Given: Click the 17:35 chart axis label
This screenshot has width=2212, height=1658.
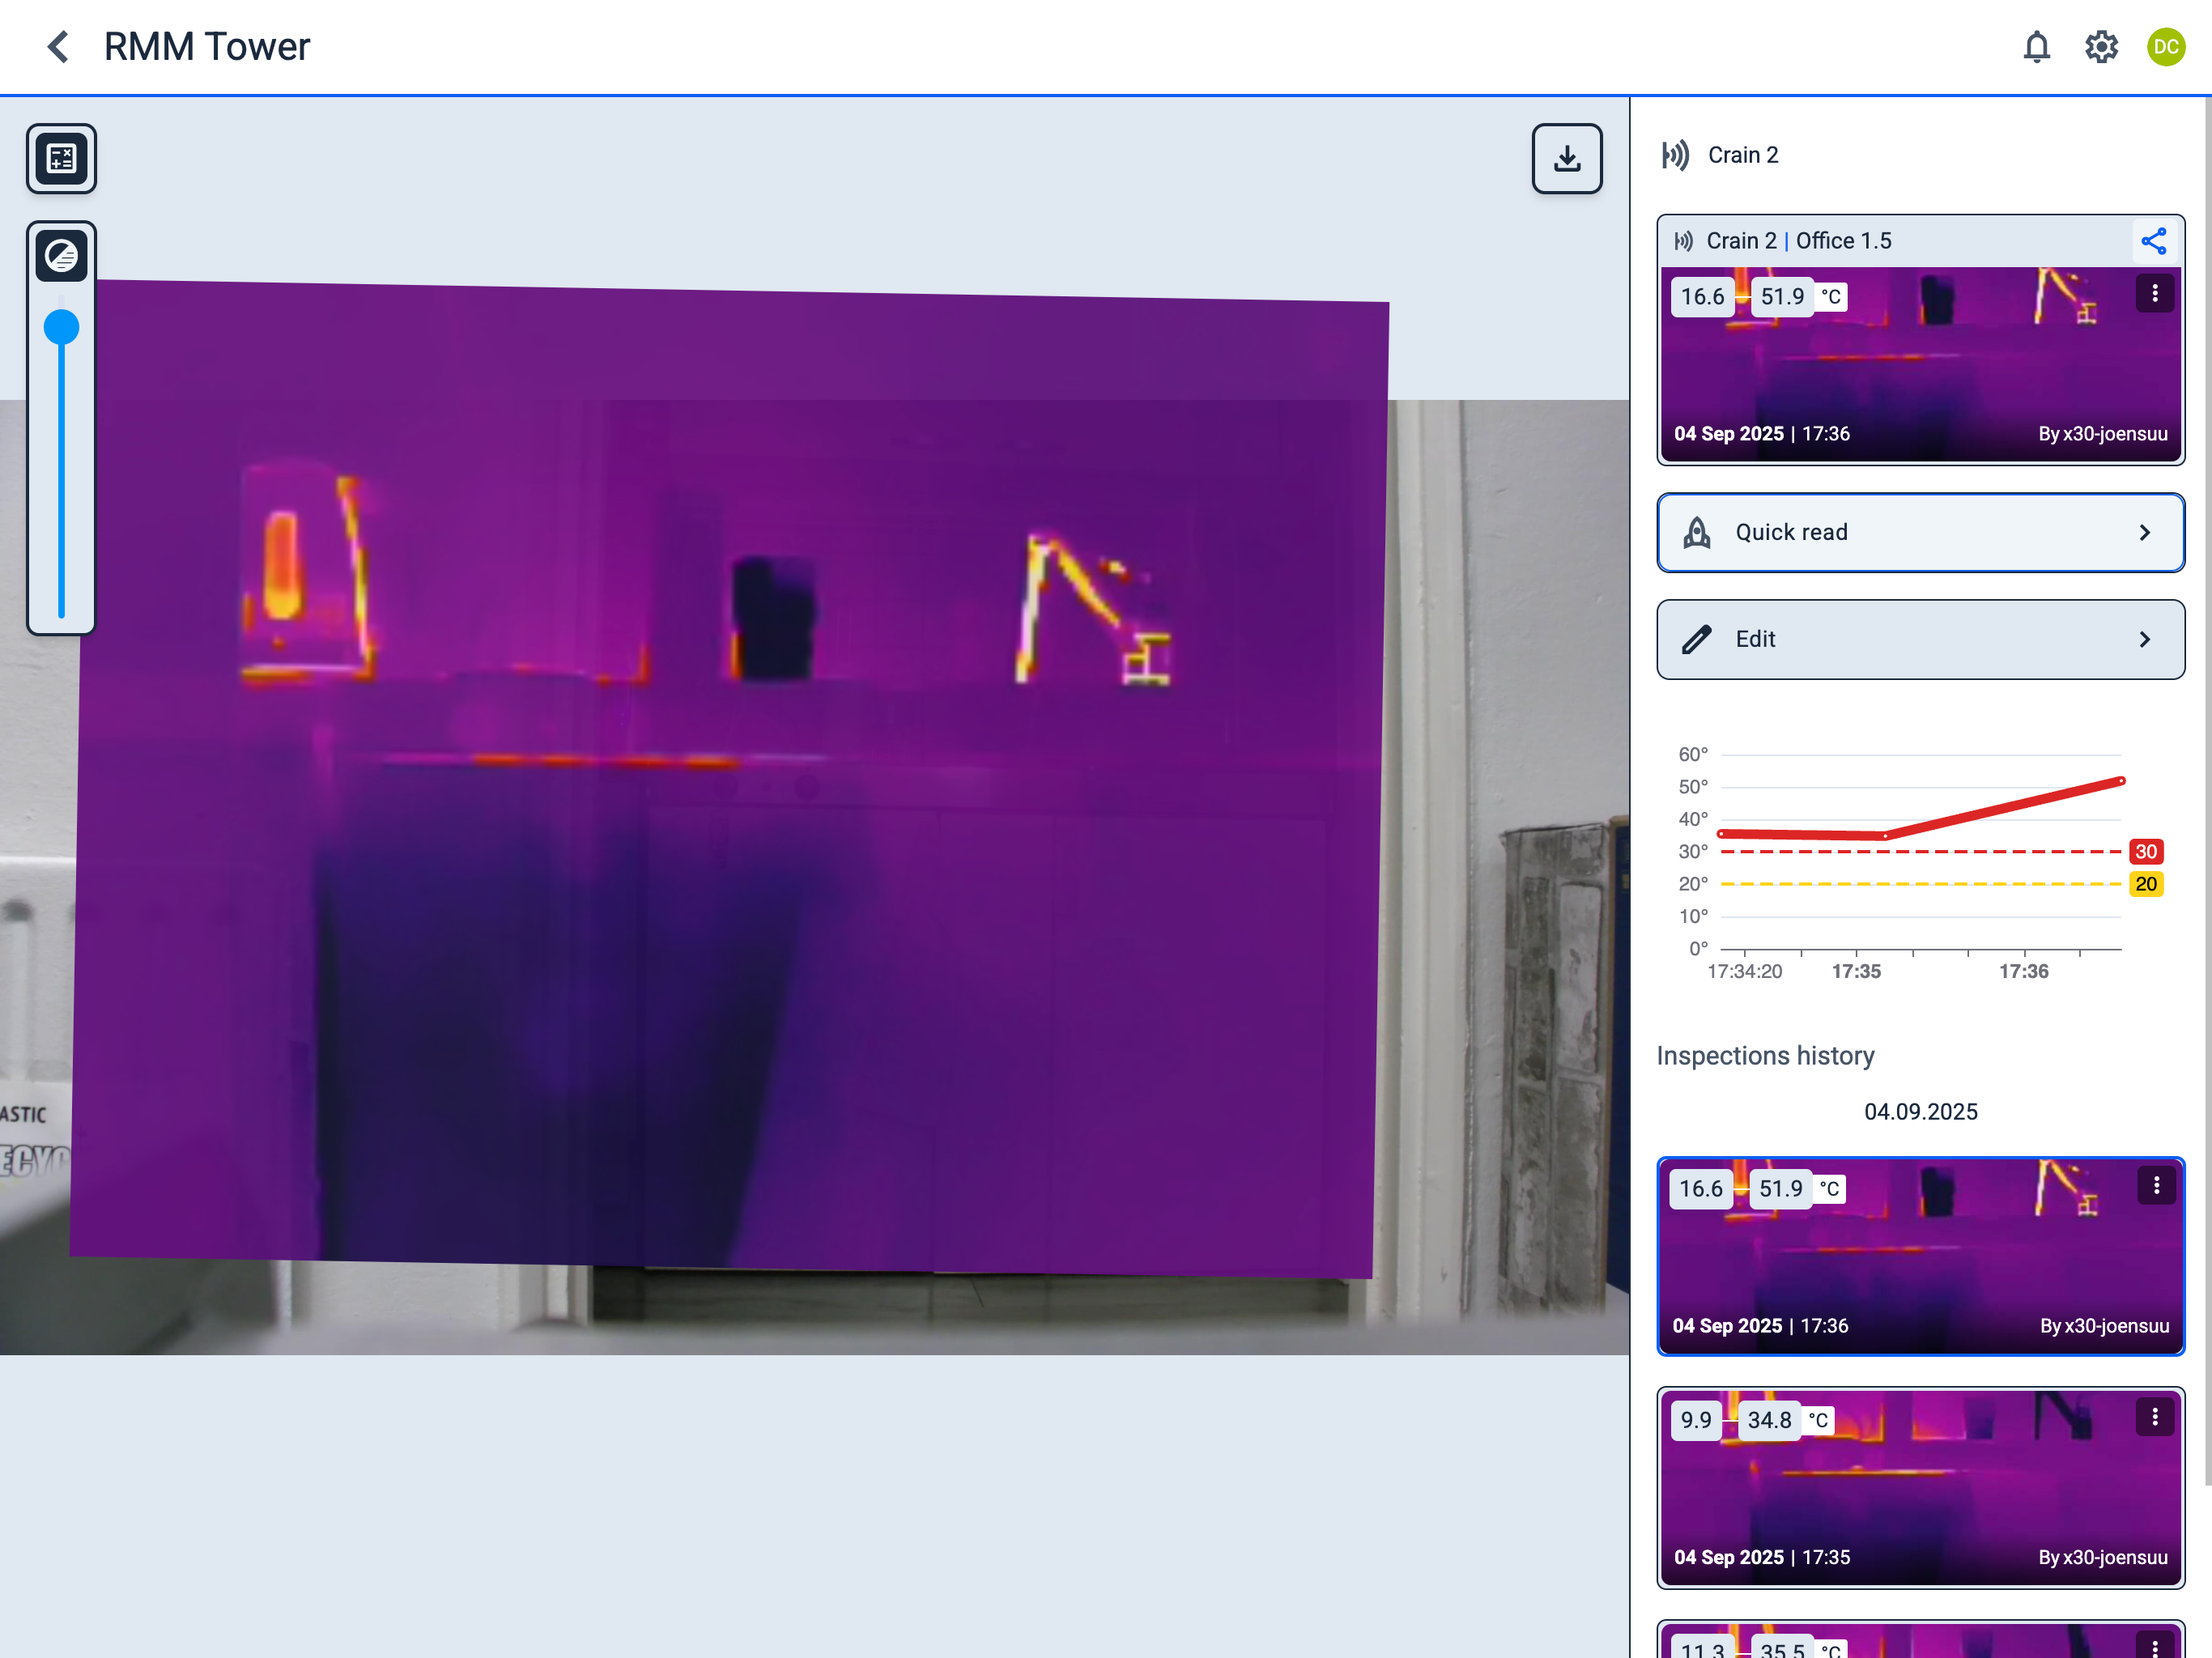Looking at the screenshot, I should (x=1856, y=972).
